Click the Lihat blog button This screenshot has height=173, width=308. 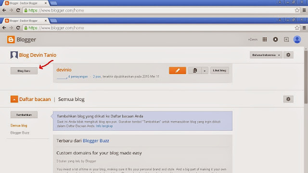tap(219, 71)
